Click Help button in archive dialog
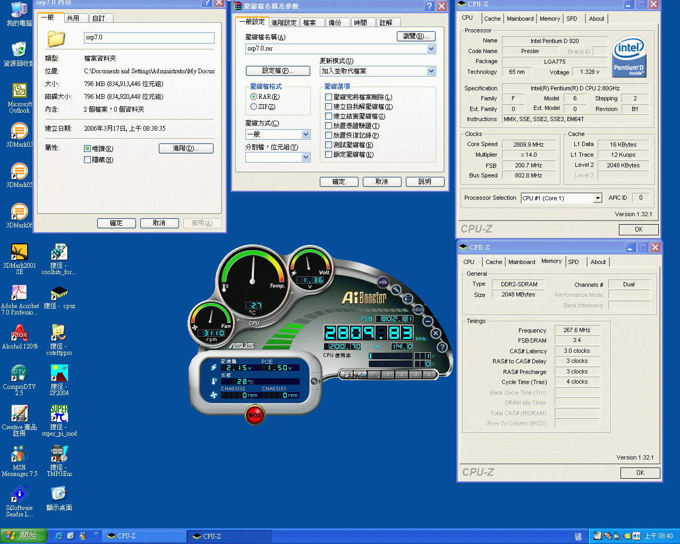Image resolution: width=680 pixels, height=544 pixels. point(425,182)
